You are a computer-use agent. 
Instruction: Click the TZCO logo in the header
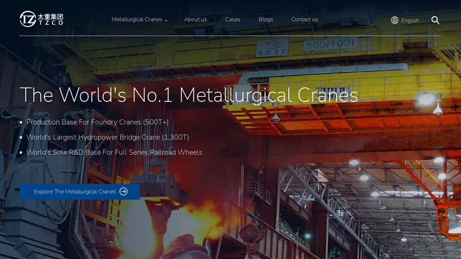(41, 19)
